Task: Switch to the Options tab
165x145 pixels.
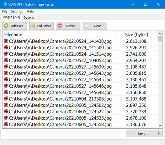Action: [29, 18]
